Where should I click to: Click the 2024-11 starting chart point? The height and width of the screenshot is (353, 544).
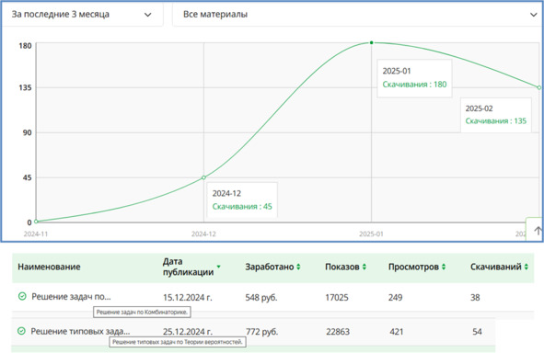(36, 221)
